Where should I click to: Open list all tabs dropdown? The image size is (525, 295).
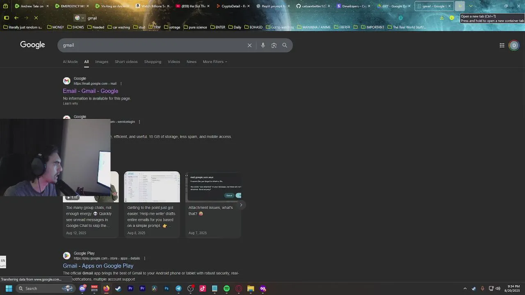(470, 6)
